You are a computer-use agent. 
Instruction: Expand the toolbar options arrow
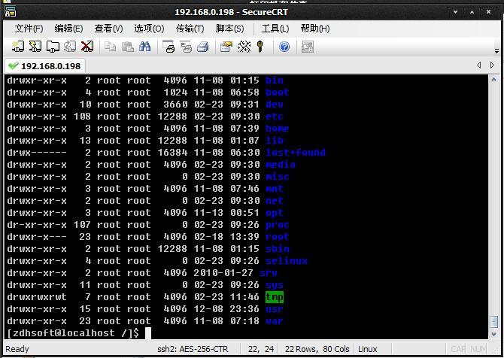496,51
